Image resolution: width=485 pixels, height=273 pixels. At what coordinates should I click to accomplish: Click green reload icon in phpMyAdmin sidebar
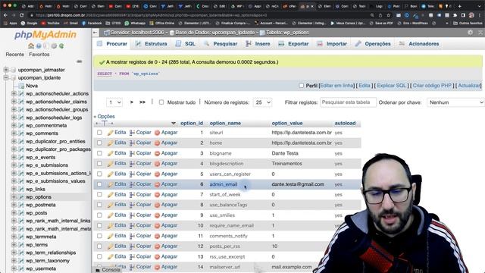61,45
